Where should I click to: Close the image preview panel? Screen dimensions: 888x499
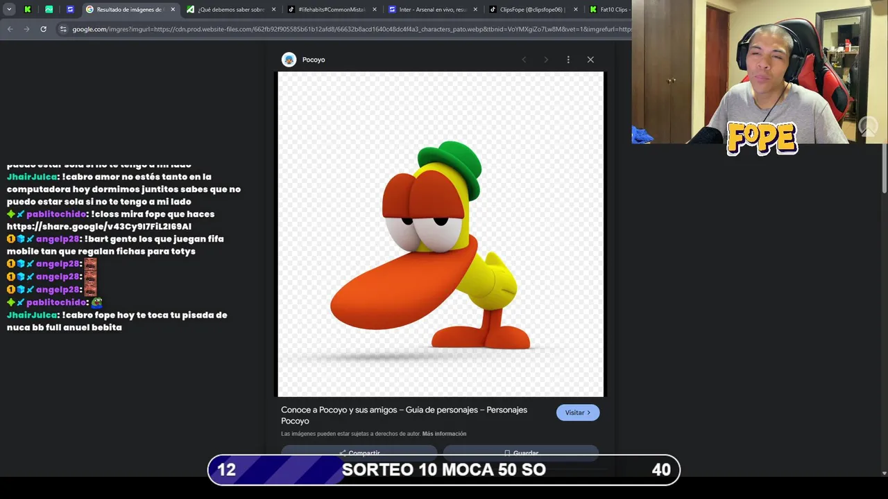[590, 60]
